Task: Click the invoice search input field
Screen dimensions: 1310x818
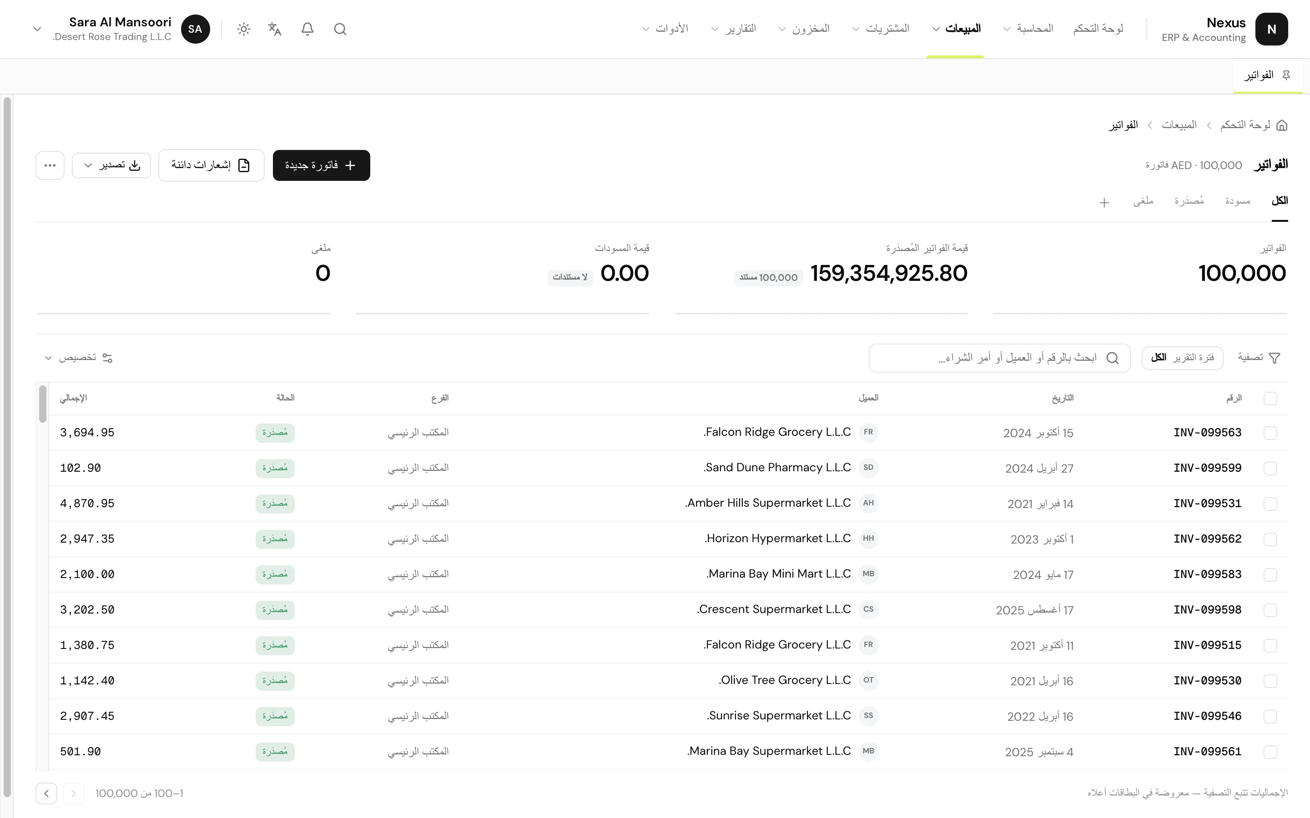Action: tap(999, 358)
